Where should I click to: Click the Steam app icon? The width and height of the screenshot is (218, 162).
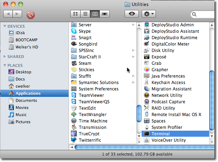click(74, 63)
